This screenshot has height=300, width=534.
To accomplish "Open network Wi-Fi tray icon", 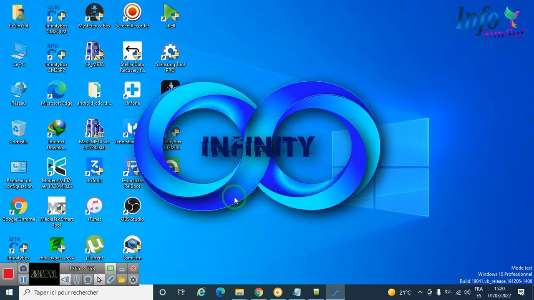I will [458, 292].
